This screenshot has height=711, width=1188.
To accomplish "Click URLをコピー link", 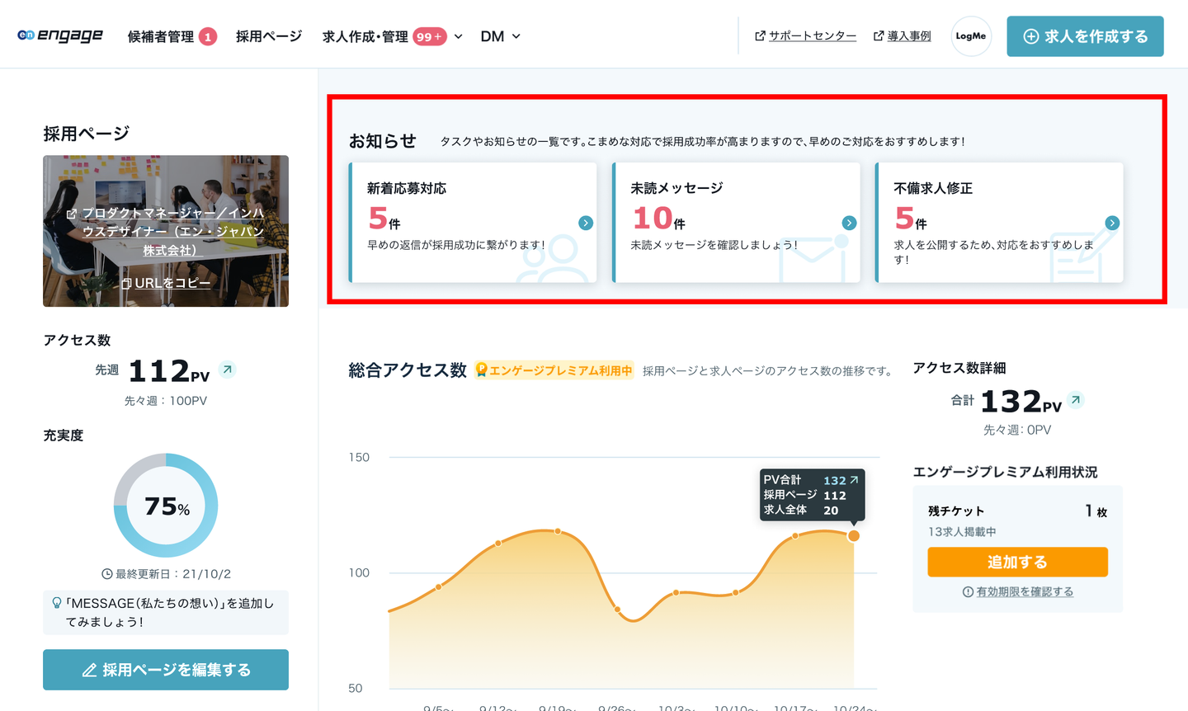I will click(172, 283).
